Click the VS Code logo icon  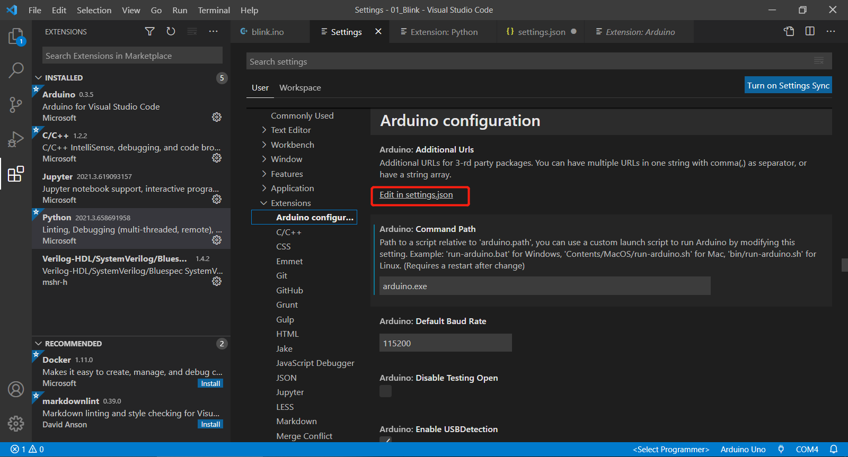pyautogui.click(x=12, y=10)
